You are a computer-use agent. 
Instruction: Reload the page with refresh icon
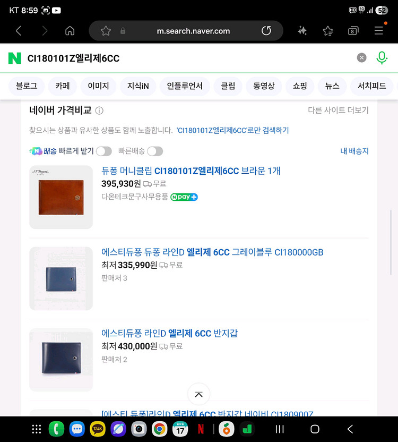click(266, 31)
